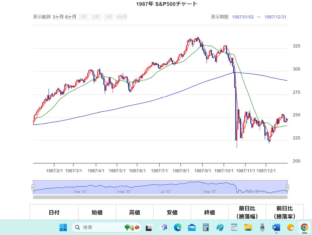Click the Mar '87 label in navigator
The height and width of the screenshot is (235, 312).
[80, 192]
